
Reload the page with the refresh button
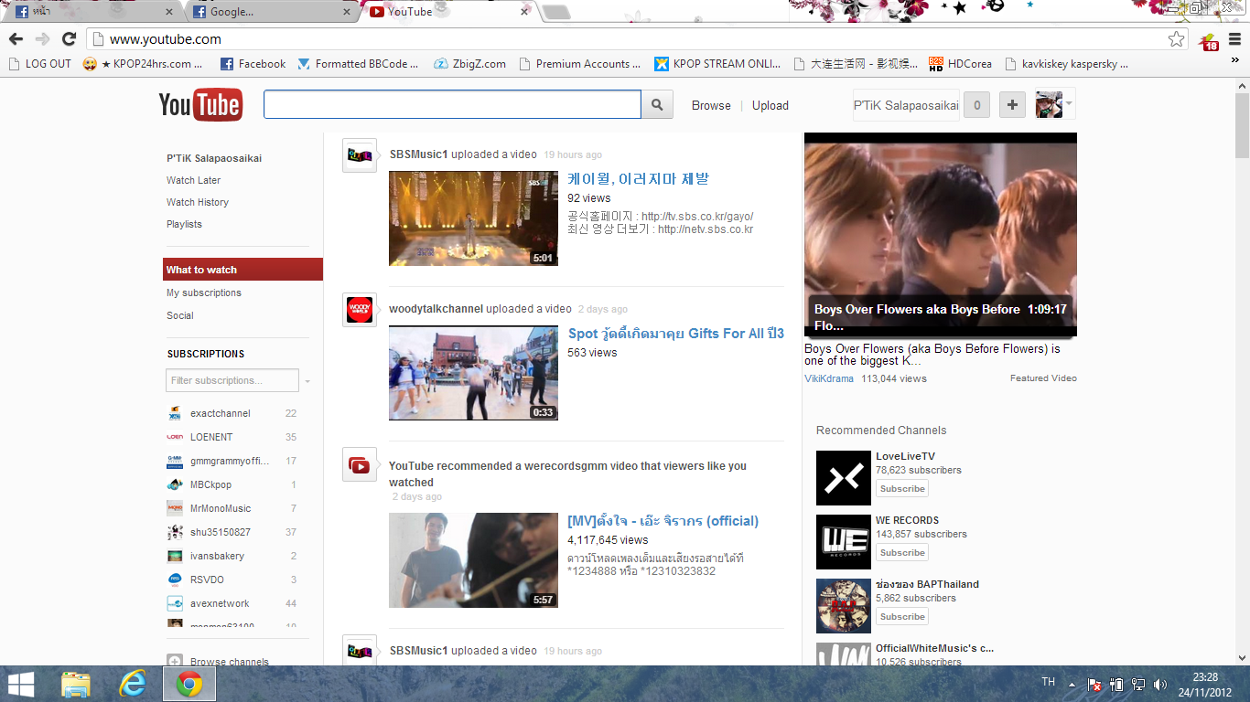[69, 39]
